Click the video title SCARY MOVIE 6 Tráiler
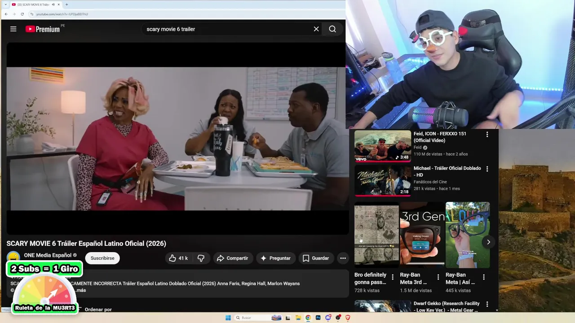Viewport: 575px width, 323px height. tap(86, 244)
